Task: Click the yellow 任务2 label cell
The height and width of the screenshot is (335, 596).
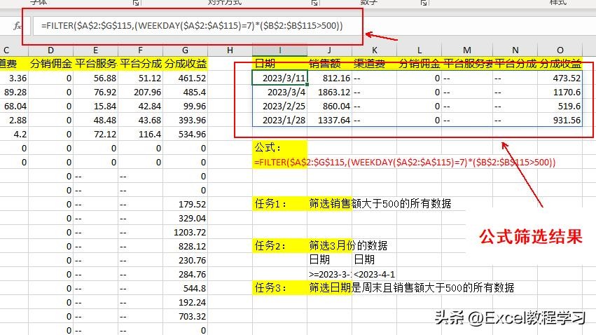Action: point(279,246)
